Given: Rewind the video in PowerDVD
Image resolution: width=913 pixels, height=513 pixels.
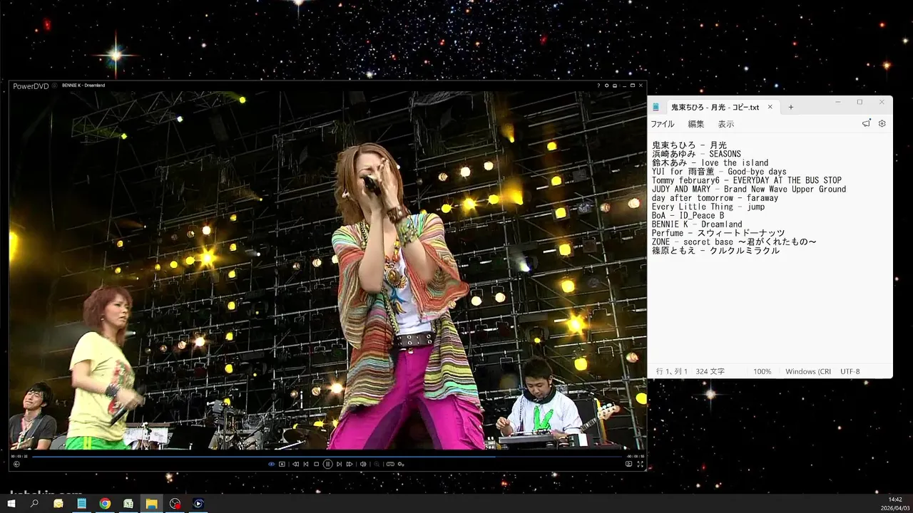Looking at the screenshot, I should tap(295, 464).
